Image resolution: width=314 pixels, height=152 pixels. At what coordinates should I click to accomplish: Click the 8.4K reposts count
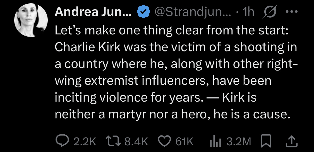(136, 141)
